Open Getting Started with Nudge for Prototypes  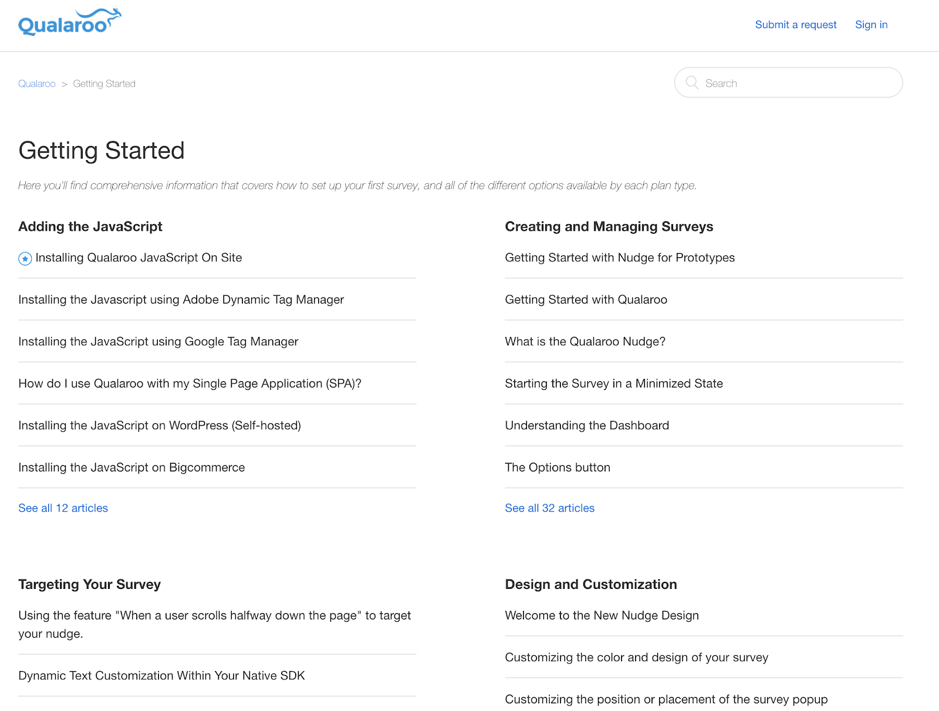620,258
